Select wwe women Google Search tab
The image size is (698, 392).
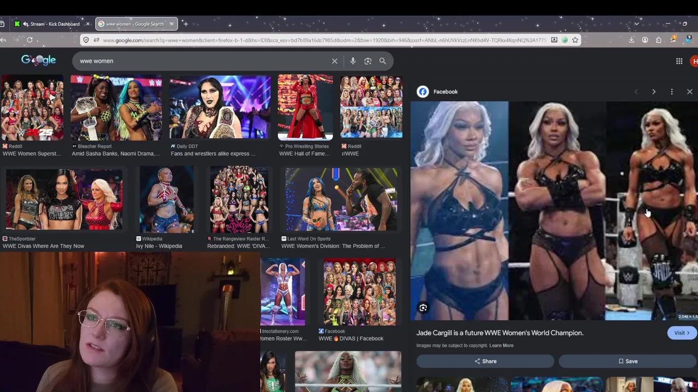[135, 24]
